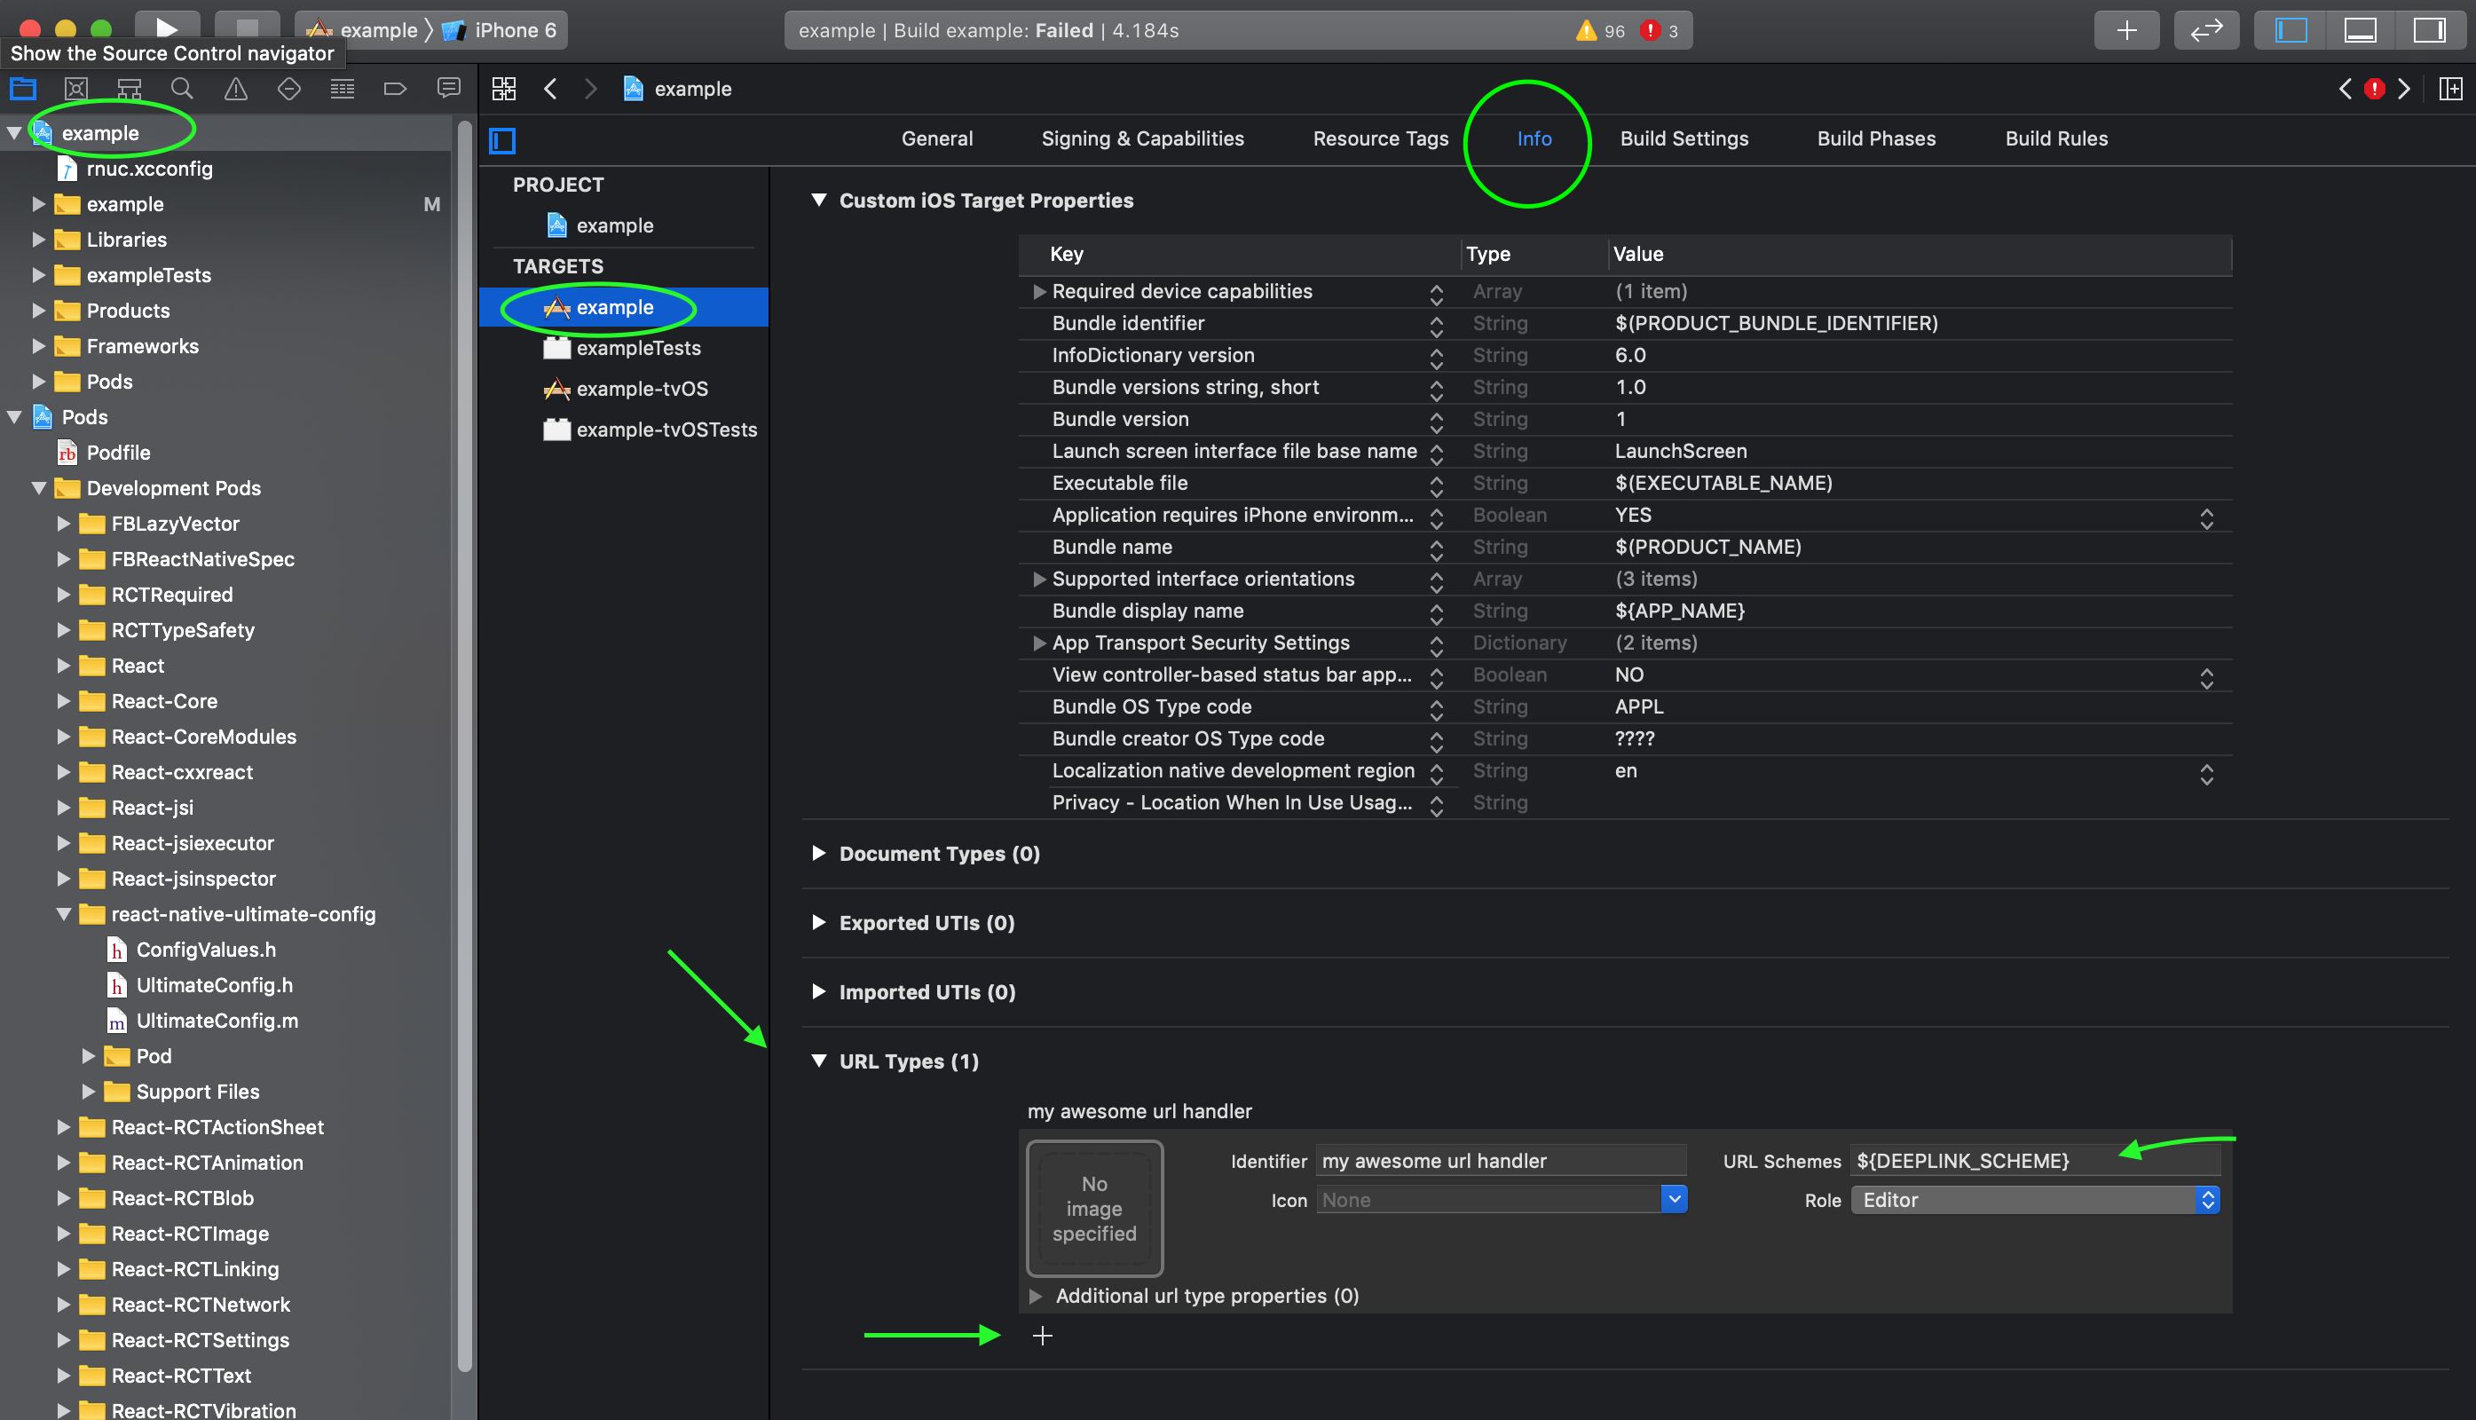Add a new URL type with plus
The height and width of the screenshot is (1420, 2476).
coord(1043,1335)
